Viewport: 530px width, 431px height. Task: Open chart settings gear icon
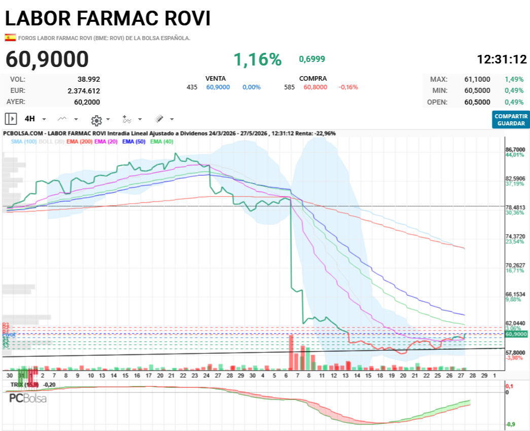coord(96,120)
